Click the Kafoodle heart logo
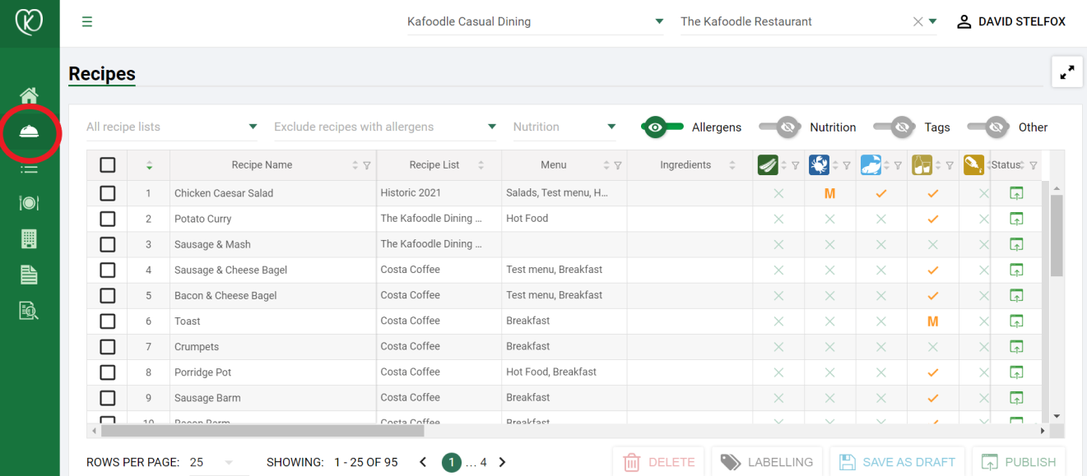Image resolution: width=1087 pixels, height=476 pixels. click(x=30, y=22)
